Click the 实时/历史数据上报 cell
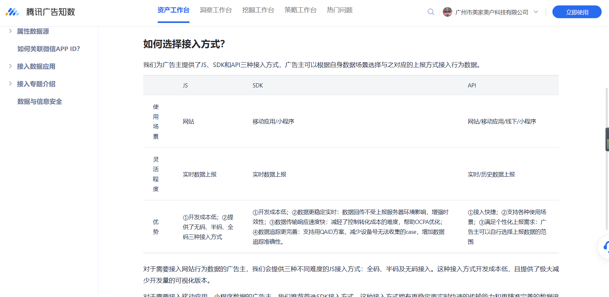The image size is (609, 297). [x=491, y=174]
